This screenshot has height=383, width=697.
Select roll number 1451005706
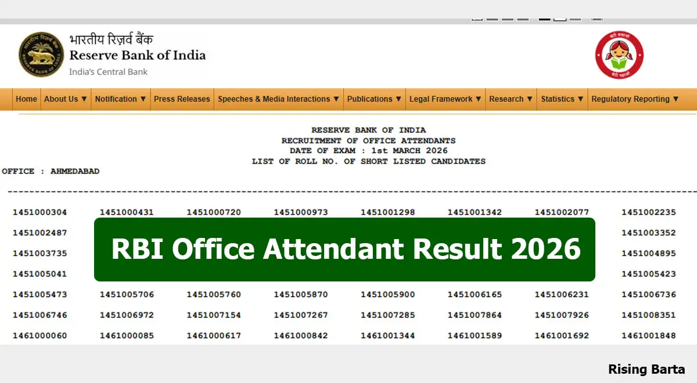pos(127,295)
